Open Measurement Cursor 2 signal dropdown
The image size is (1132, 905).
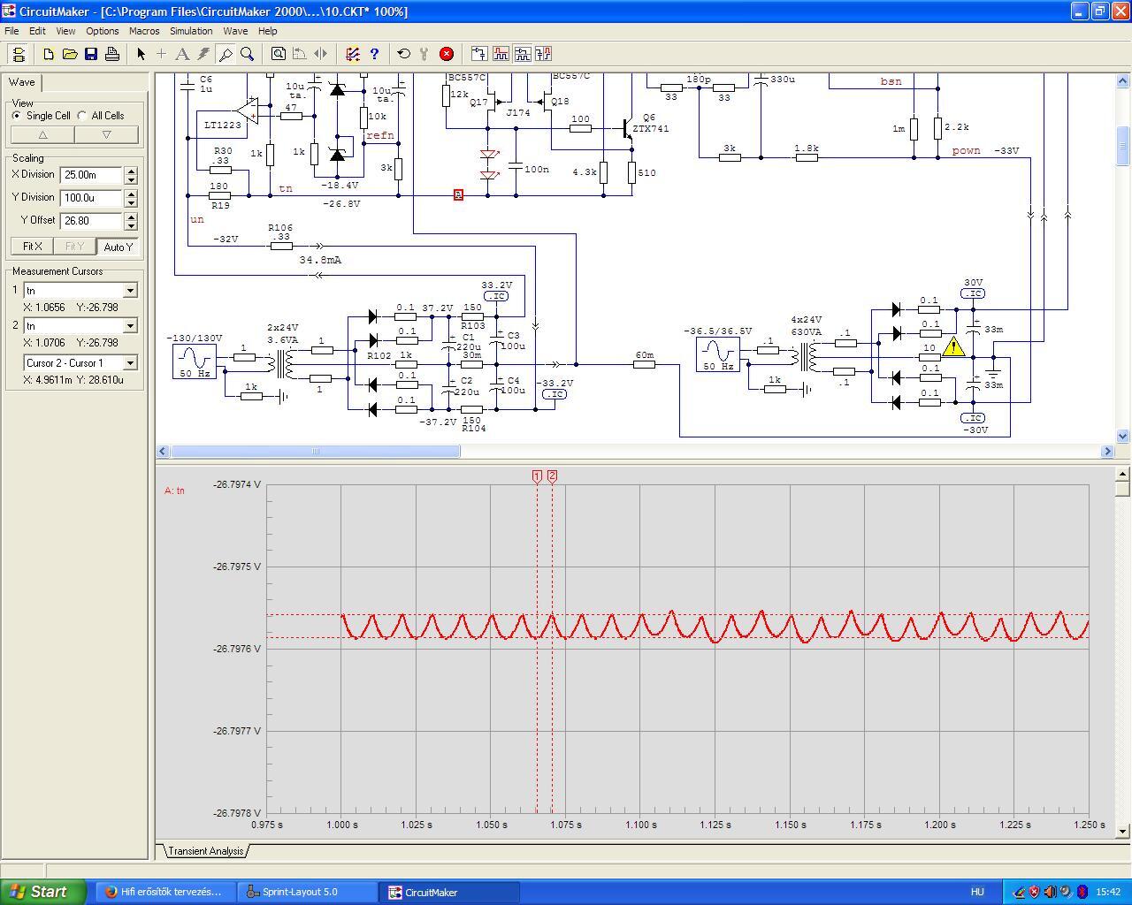point(130,326)
